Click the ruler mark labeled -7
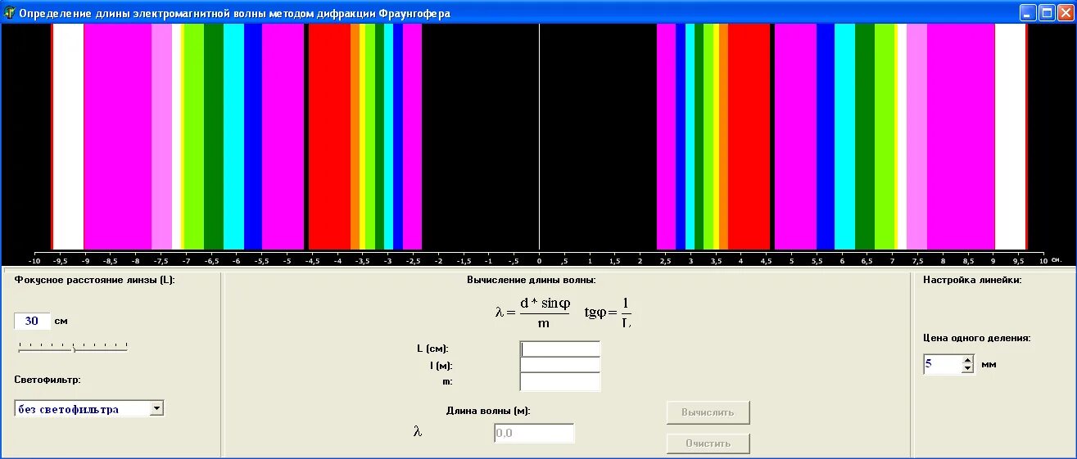The width and height of the screenshot is (1077, 459). point(186,260)
